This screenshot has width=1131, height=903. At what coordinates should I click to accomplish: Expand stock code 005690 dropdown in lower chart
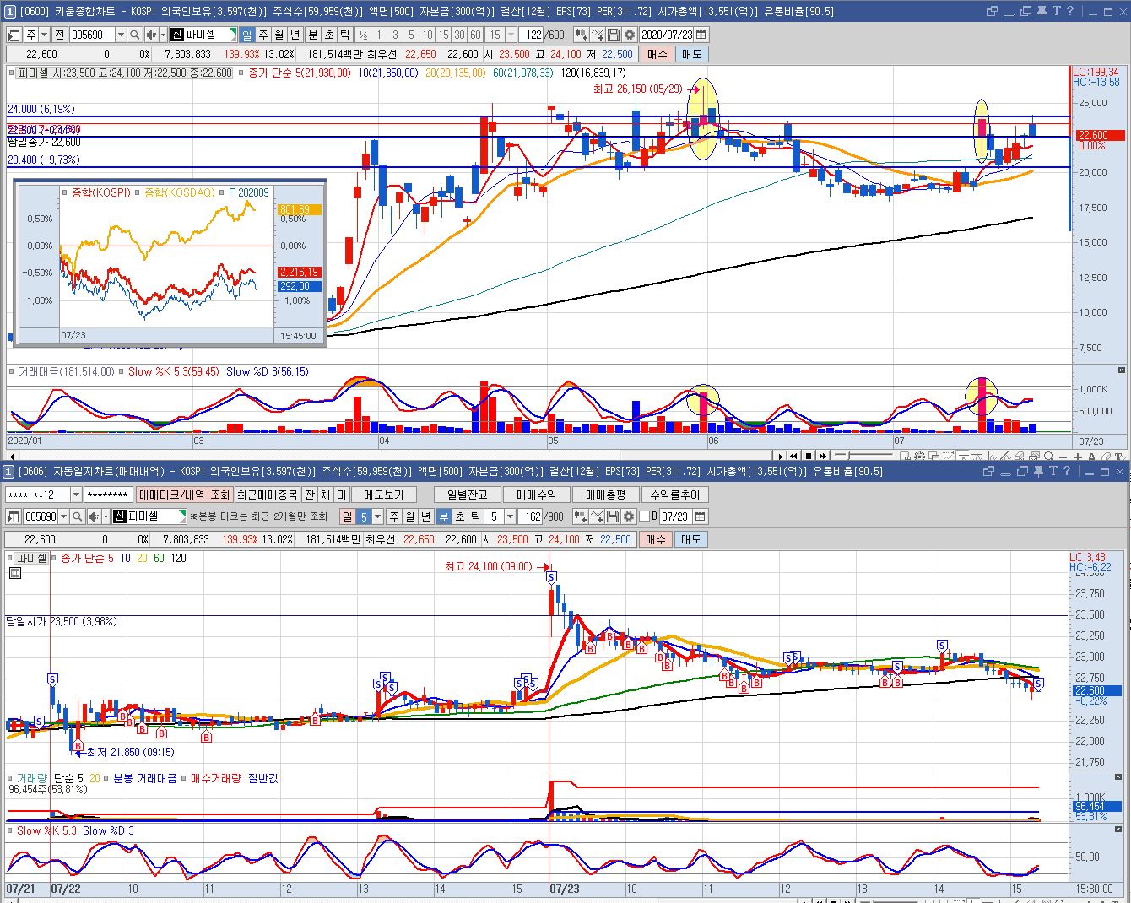(63, 516)
